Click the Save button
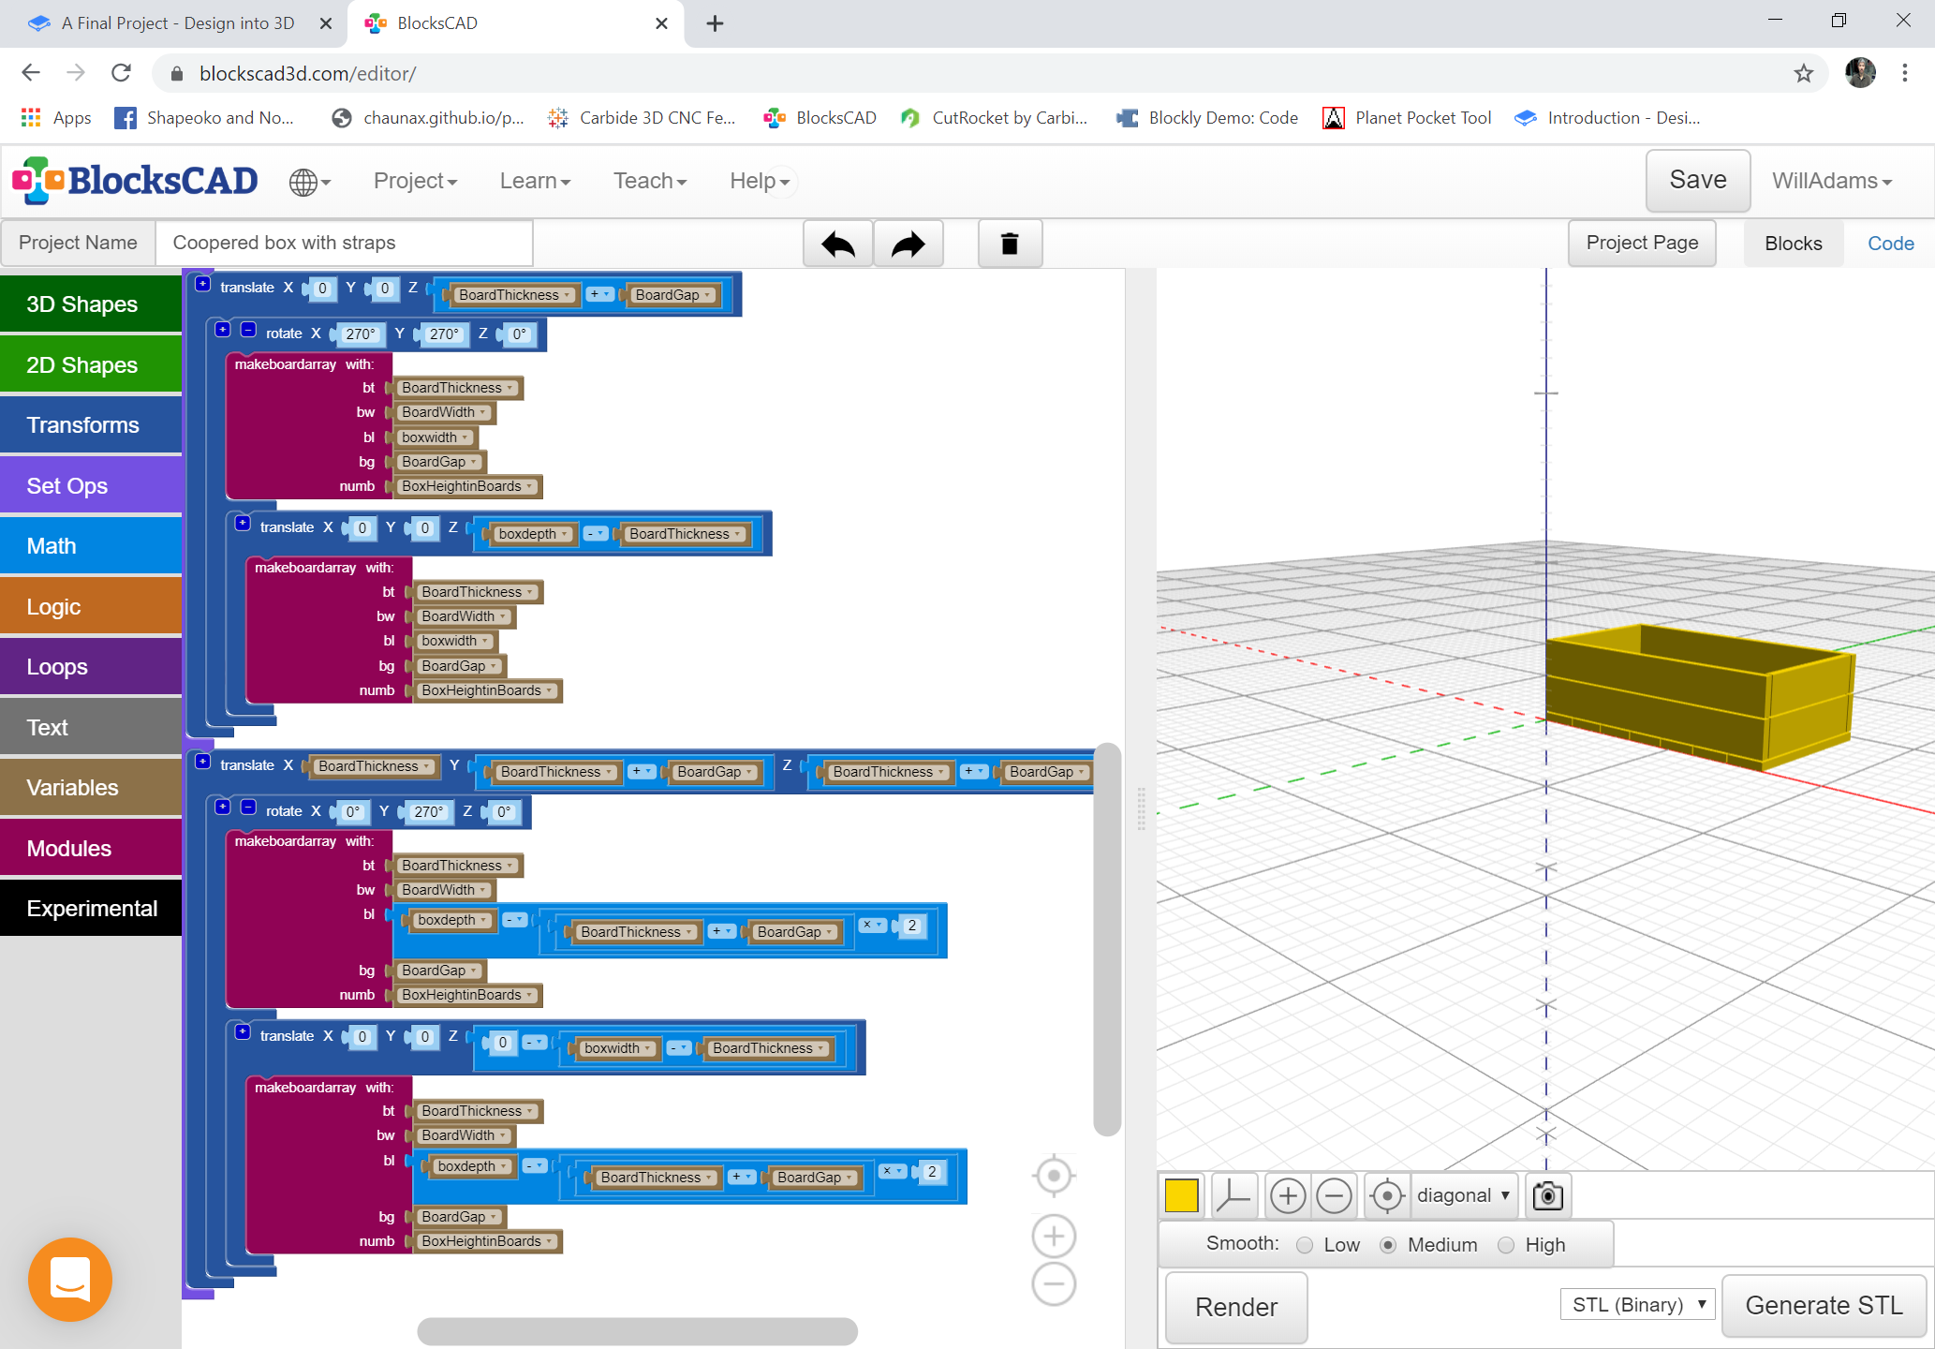This screenshot has height=1349, width=1935. pyautogui.click(x=1697, y=180)
